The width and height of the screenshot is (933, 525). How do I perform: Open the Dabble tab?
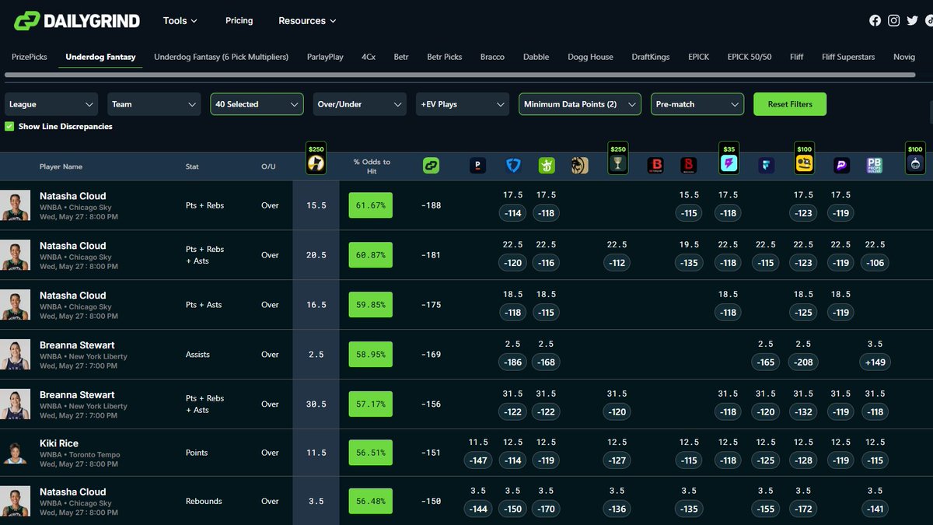pos(536,57)
